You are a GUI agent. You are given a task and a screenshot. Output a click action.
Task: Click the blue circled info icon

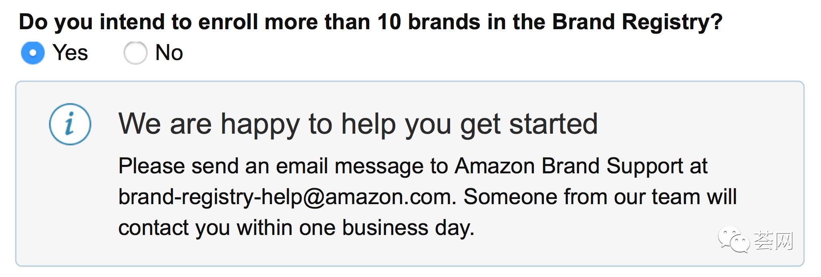click(x=70, y=124)
